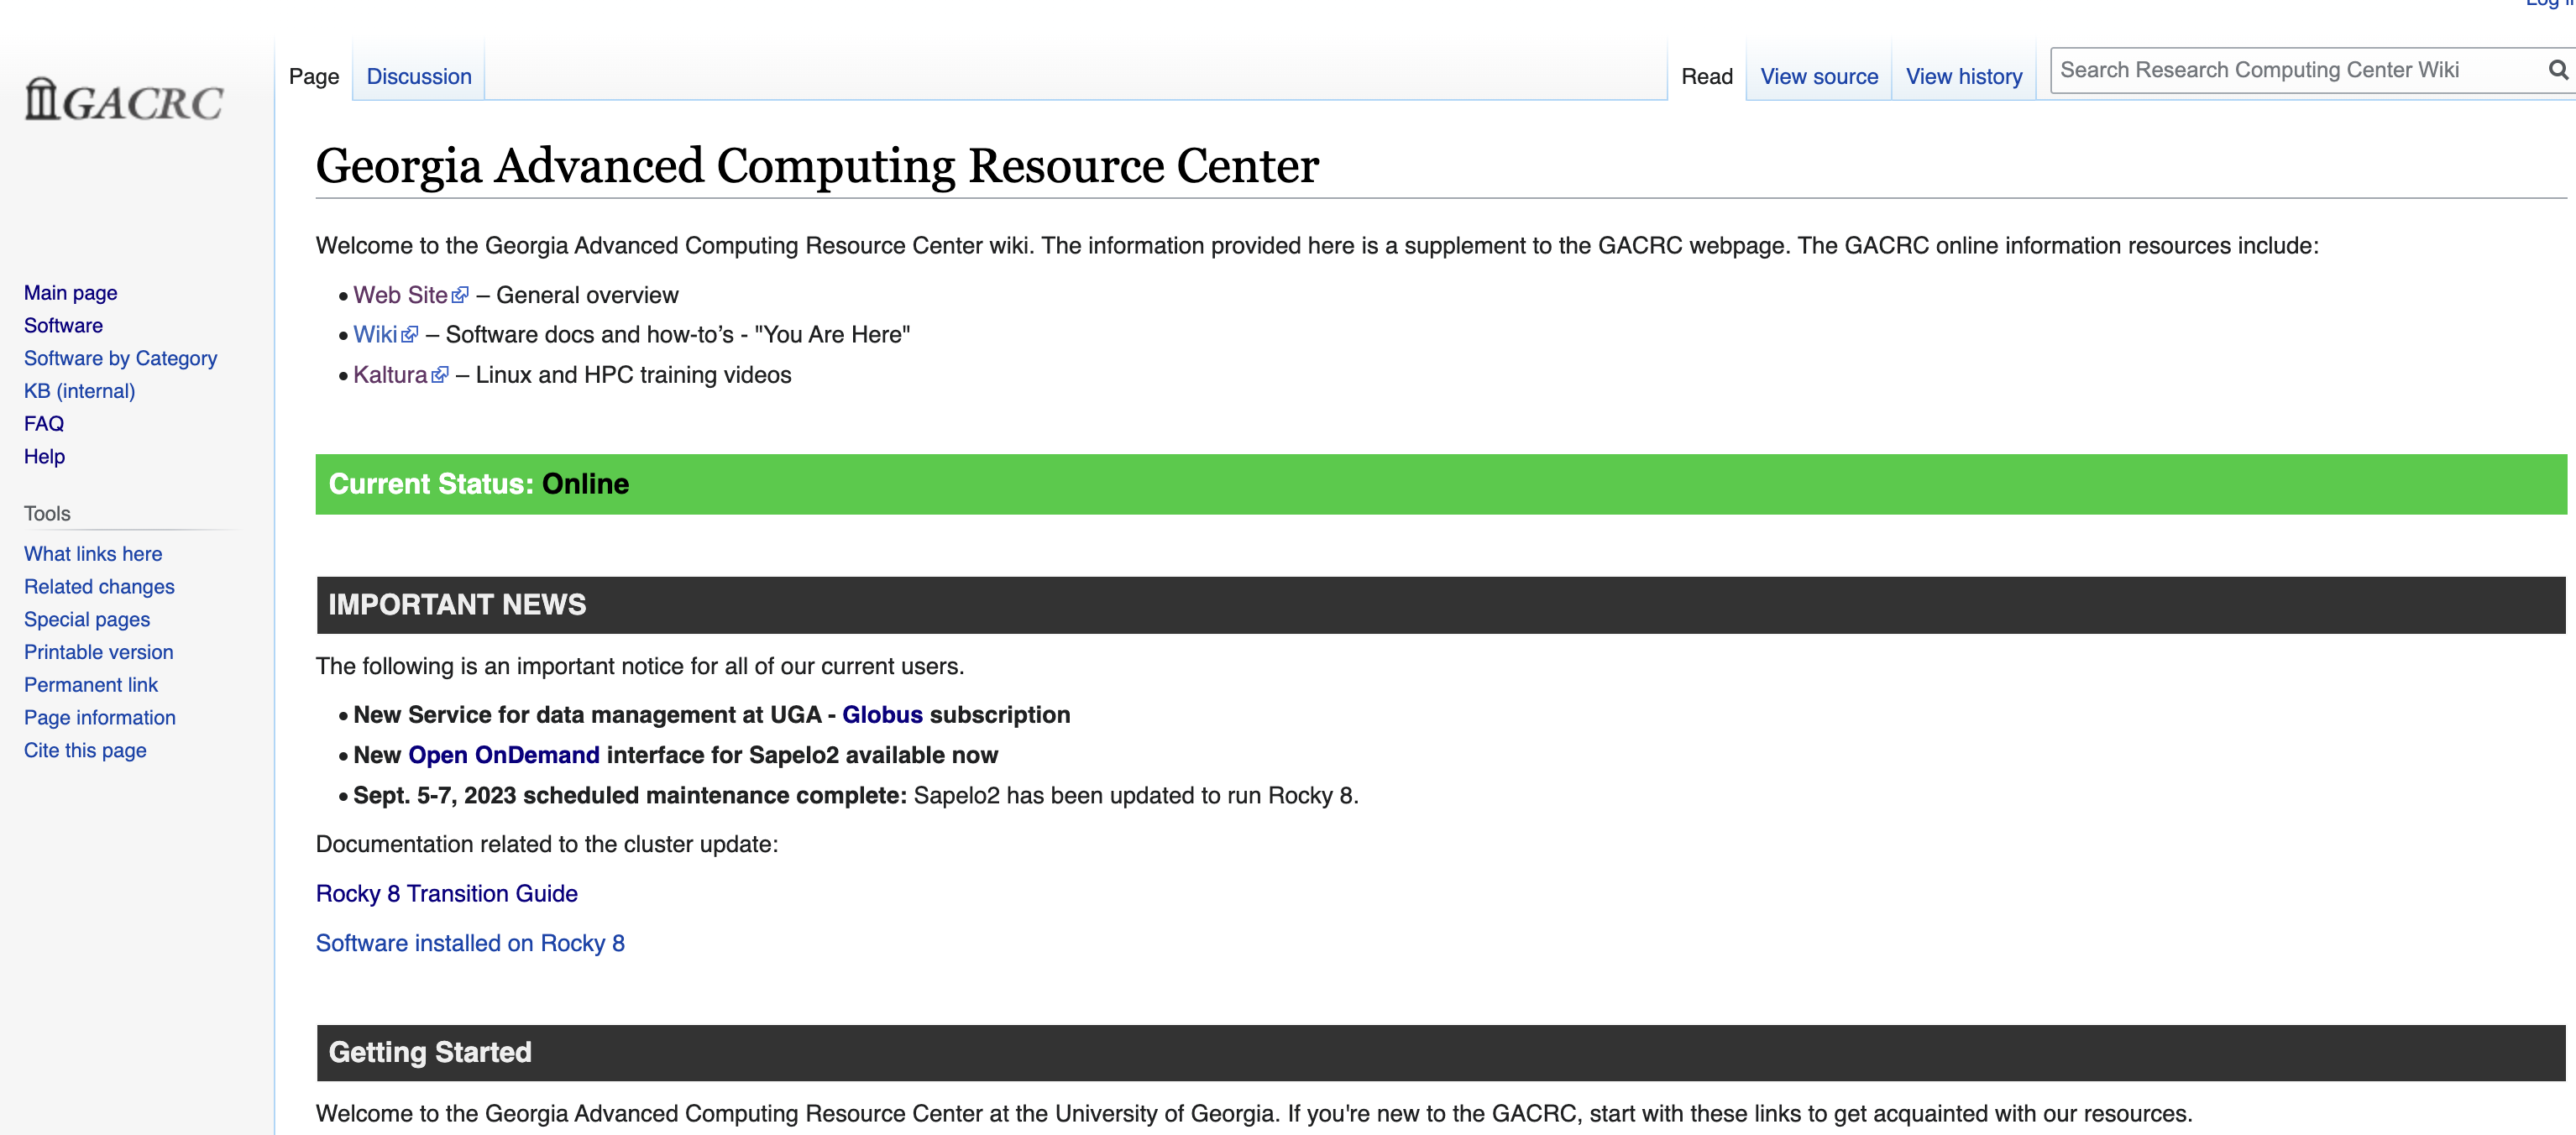Select the Read tab

1707,77
